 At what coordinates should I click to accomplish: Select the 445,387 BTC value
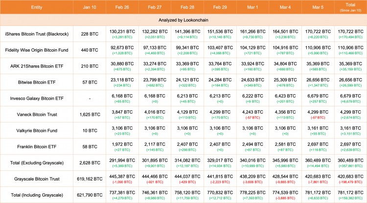coord(122,176)
